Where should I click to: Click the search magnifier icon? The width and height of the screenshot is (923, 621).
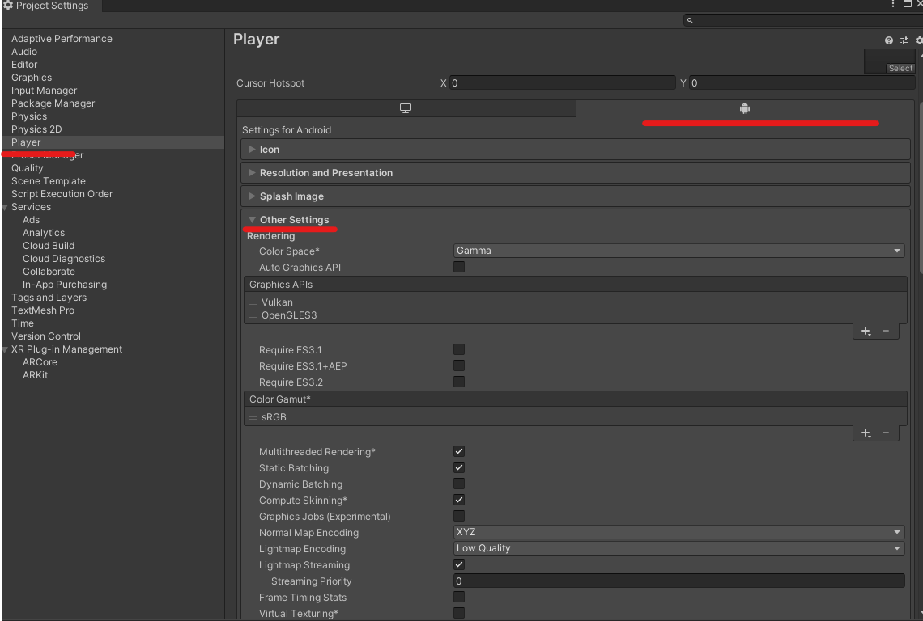coord(690,20)
